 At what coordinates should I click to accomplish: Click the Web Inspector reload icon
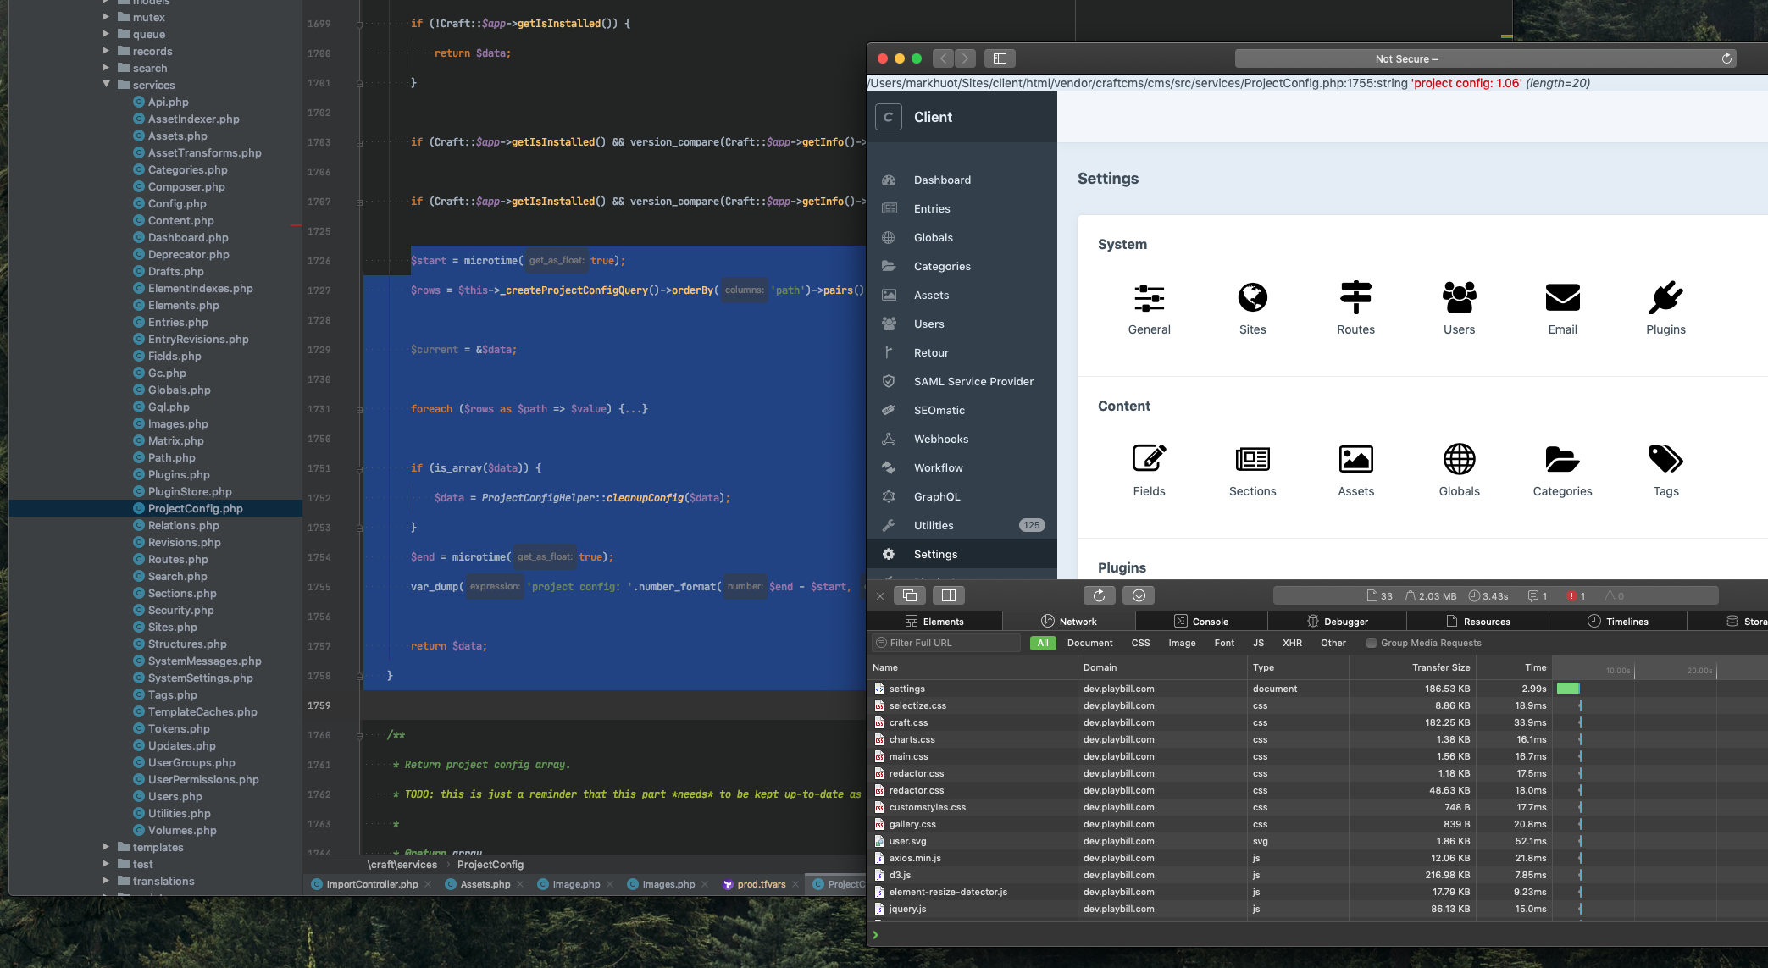click(x=1100, y=595)
